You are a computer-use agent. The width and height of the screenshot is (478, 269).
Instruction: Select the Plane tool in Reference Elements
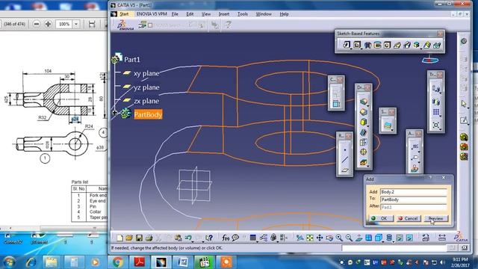point(345,170)
